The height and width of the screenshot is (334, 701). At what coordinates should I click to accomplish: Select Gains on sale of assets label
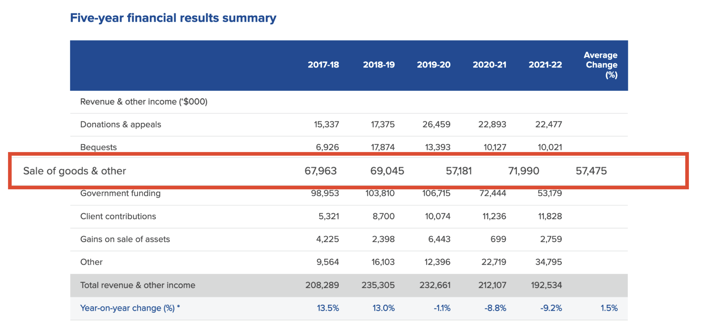(125, 239)
